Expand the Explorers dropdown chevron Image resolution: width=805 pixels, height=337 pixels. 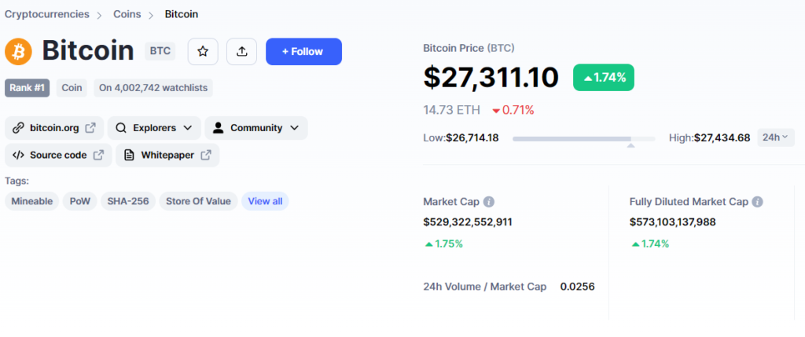pyautogui.click(x=188, y=128)
